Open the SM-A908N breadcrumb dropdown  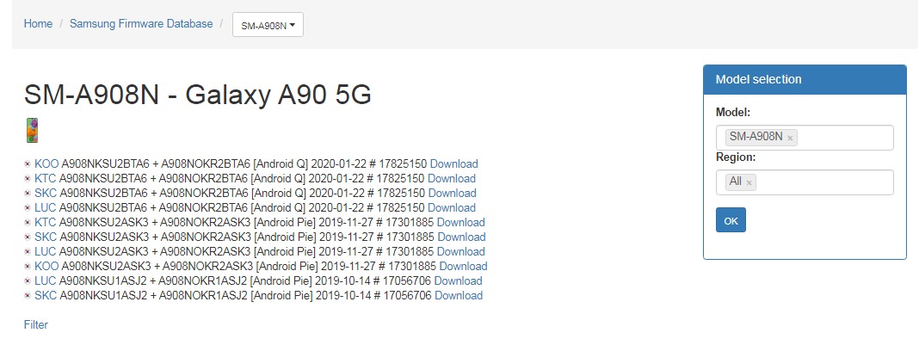(x=268, y=26)
